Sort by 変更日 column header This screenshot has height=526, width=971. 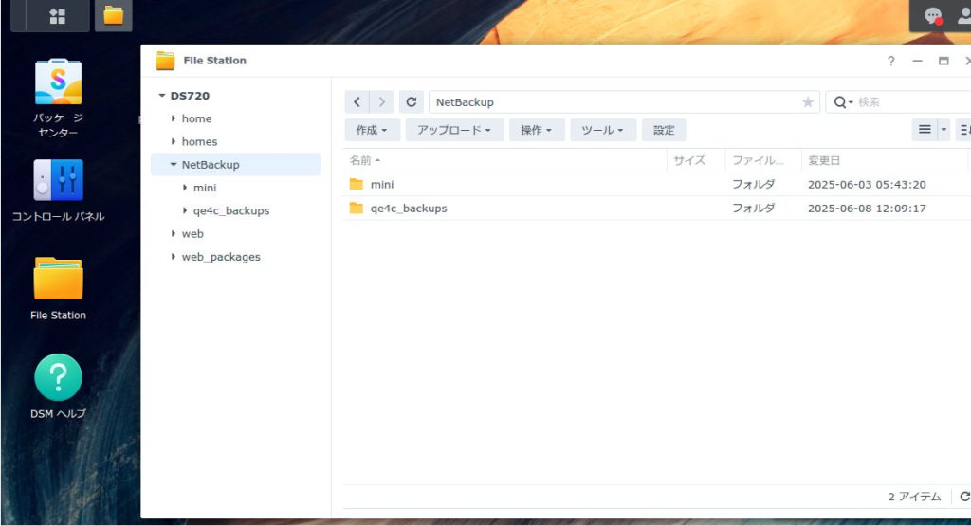click(885, 160)
